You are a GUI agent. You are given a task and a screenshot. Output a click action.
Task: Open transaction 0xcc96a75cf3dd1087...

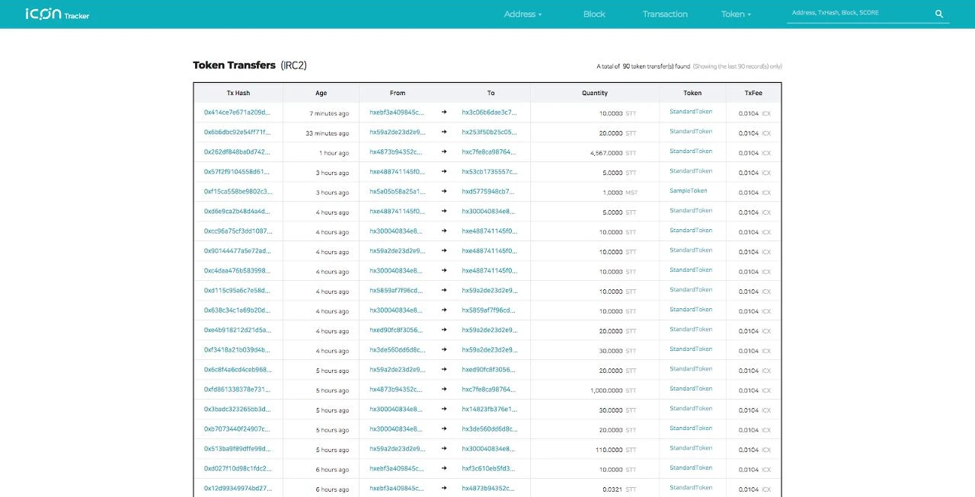(238, 231)
